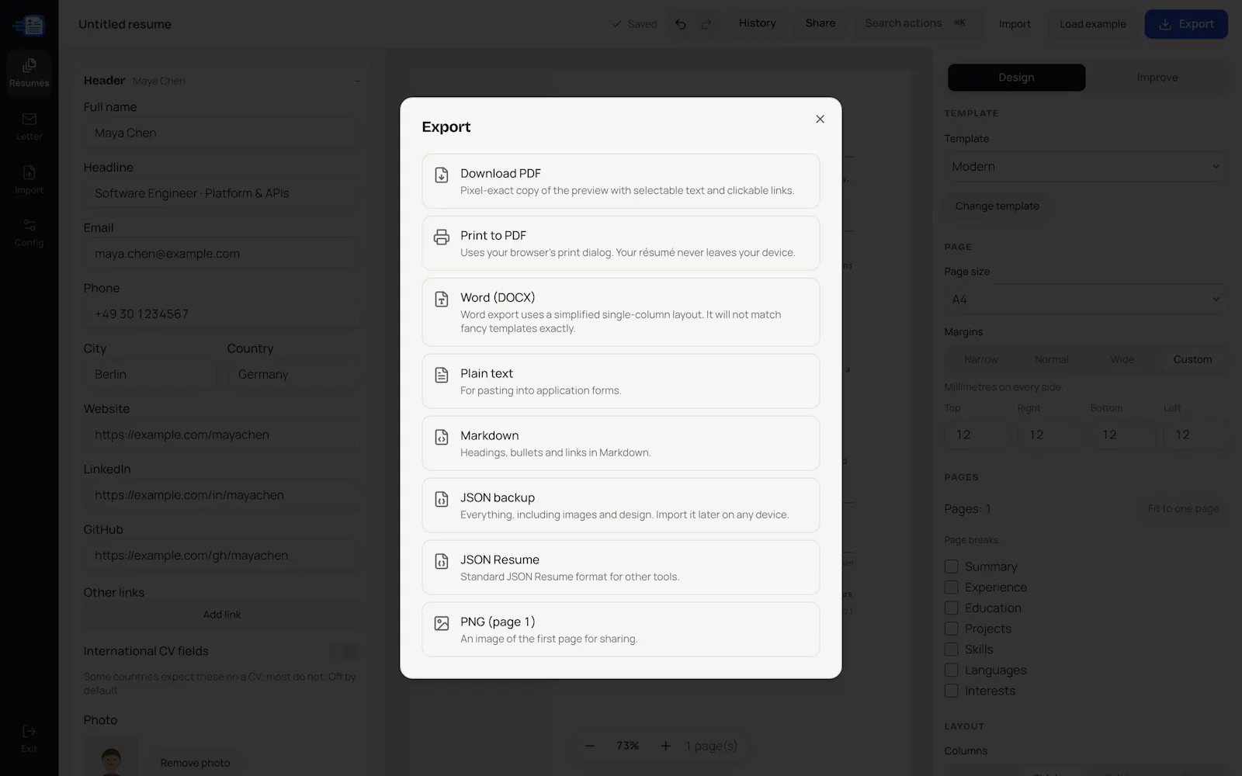Check the Summary page break box
The image size is (1242, 776).
click(951, 566)
